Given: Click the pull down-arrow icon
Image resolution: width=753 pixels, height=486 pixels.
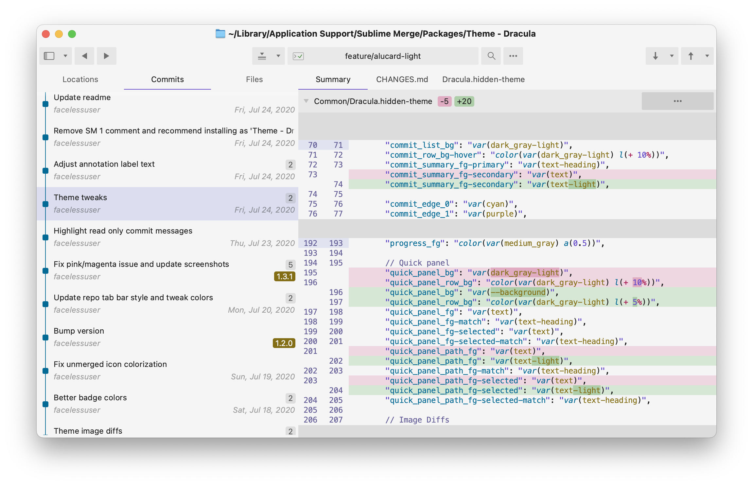Looking at the screenshot, I should (655, 56).
